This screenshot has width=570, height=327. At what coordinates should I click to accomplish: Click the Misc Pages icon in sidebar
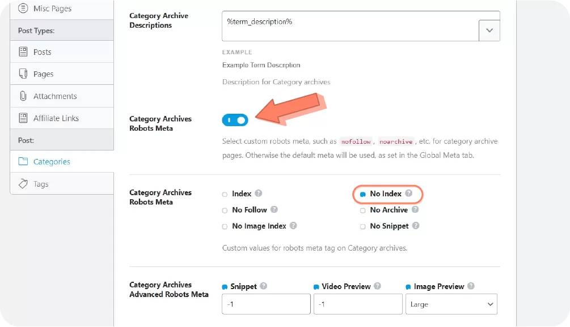point(24,8)
